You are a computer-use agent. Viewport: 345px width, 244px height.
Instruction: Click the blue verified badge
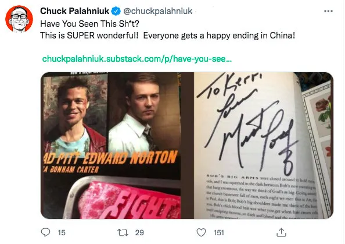pos(116,11)
